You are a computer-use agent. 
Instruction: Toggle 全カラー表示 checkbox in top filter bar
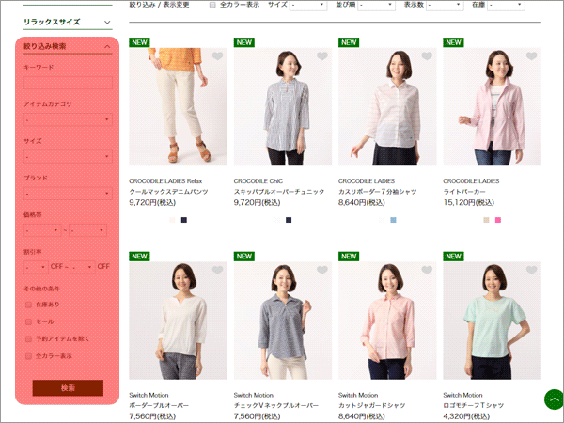[212, 5]
